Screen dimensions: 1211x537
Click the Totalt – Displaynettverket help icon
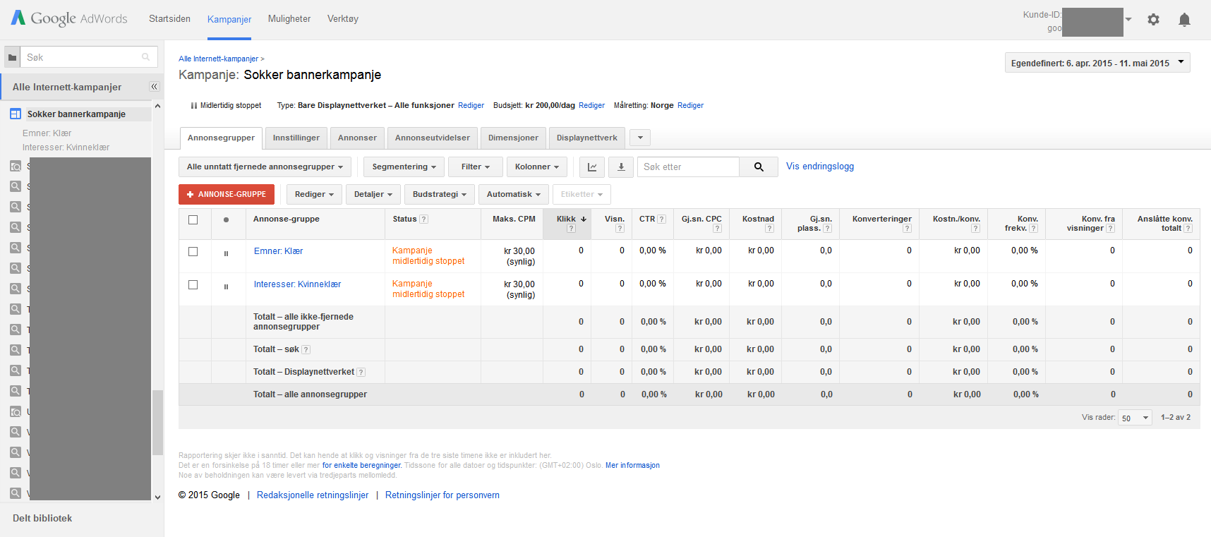[361, 372]
